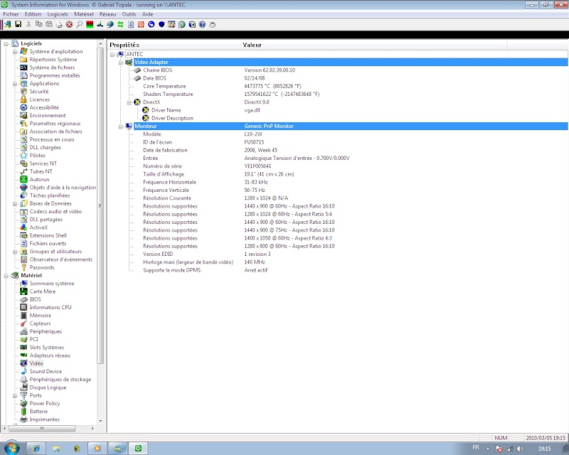The height and width of the screenshot is (455, 569).
Task: Collapse the DirectX subsection
Action: (x=129, y=102)
